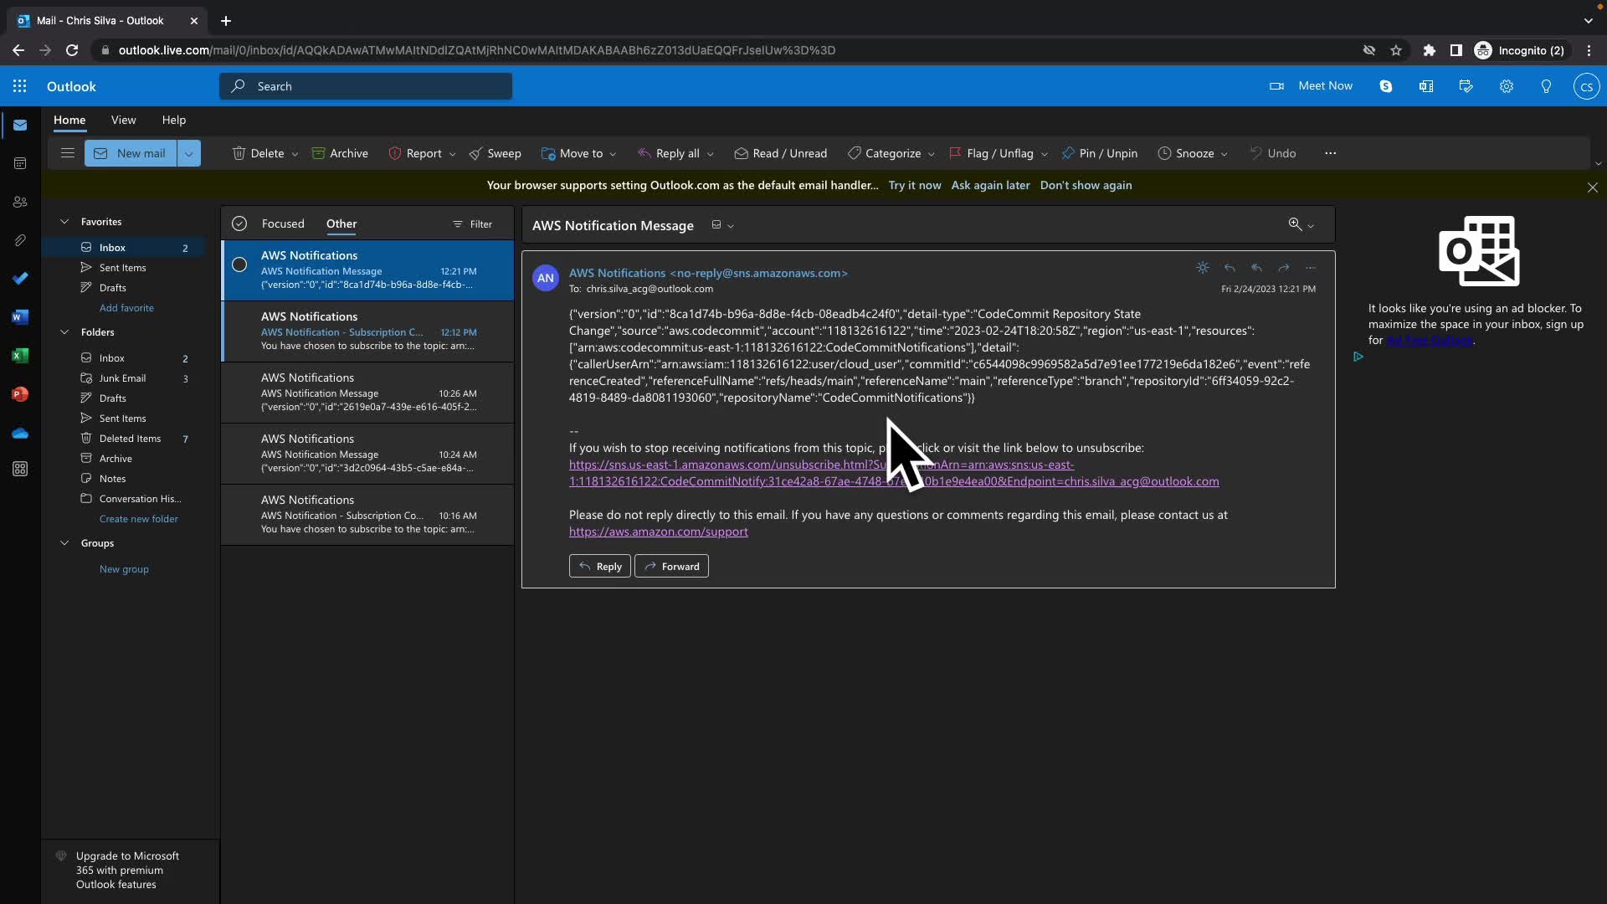Open the View ribbon tab
This screenshot has width=1607, height=904.
point(123,120)
